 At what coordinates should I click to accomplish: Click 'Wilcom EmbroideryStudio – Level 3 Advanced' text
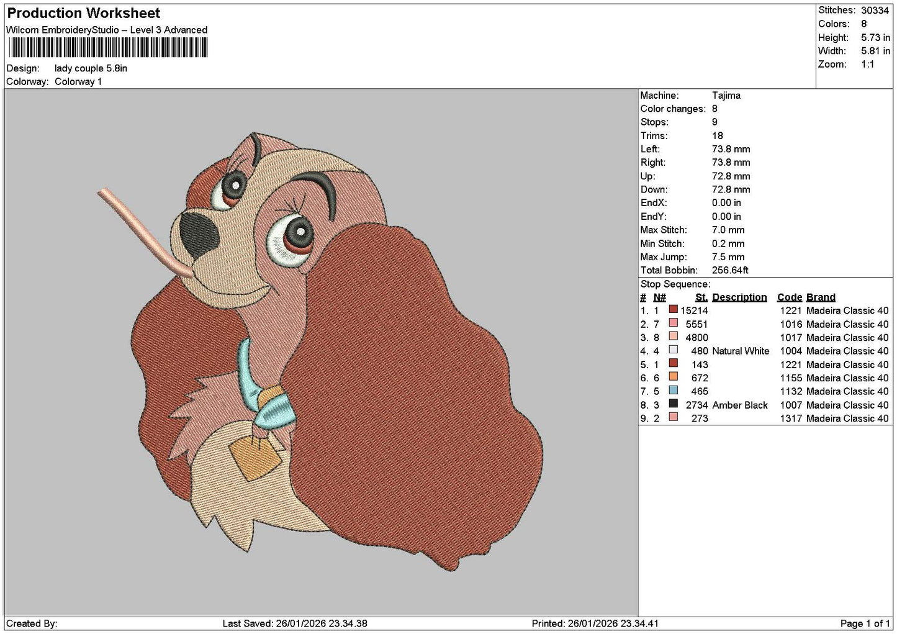pyautogui.click(x=107, y=30)
